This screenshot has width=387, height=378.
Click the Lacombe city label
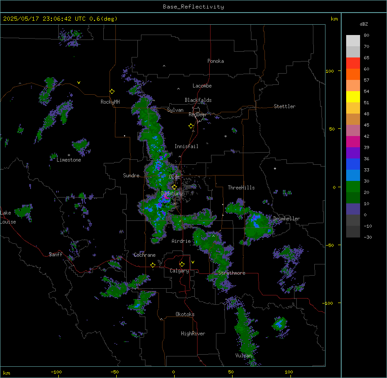point(202,86)
